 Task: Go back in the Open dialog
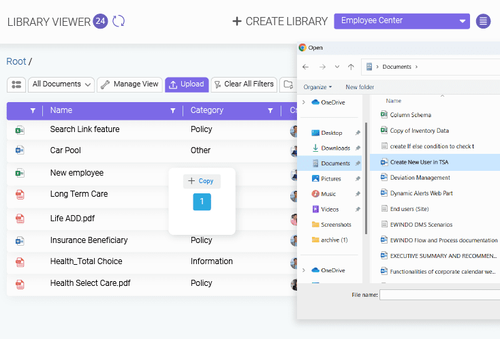(x=305, y=67)
